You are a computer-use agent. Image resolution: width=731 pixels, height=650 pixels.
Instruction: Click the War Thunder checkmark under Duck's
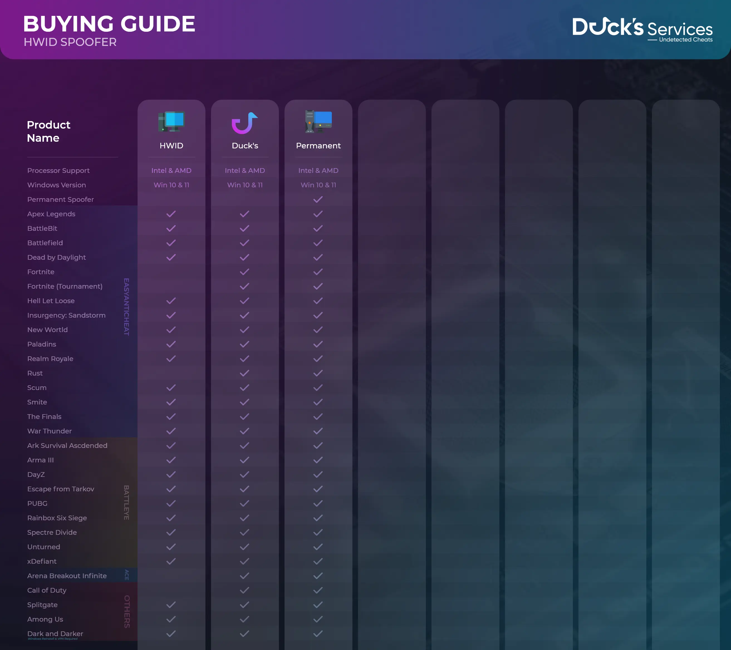click(x=245, y=431)
